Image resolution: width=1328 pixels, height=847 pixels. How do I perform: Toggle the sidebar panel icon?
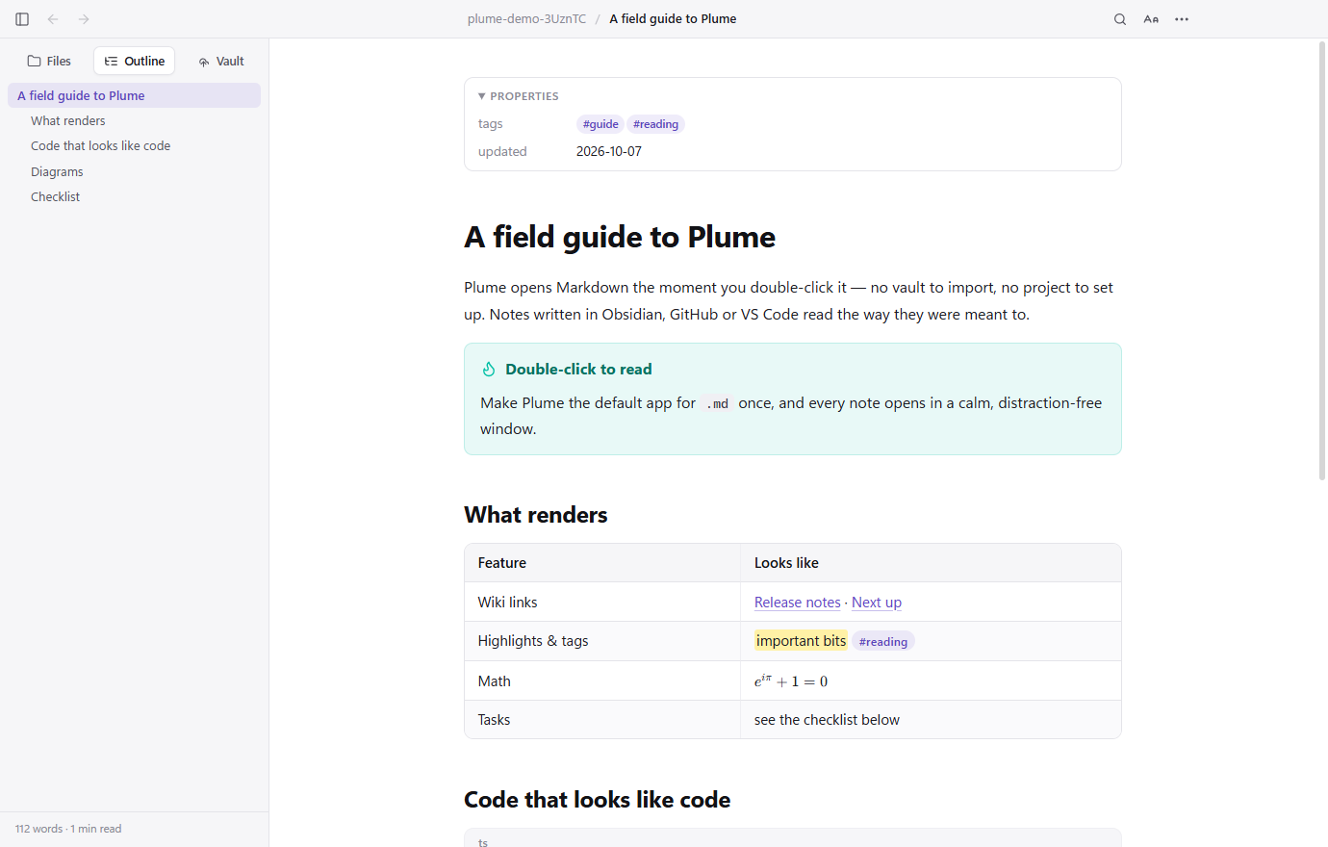click(x=22, y=19)
